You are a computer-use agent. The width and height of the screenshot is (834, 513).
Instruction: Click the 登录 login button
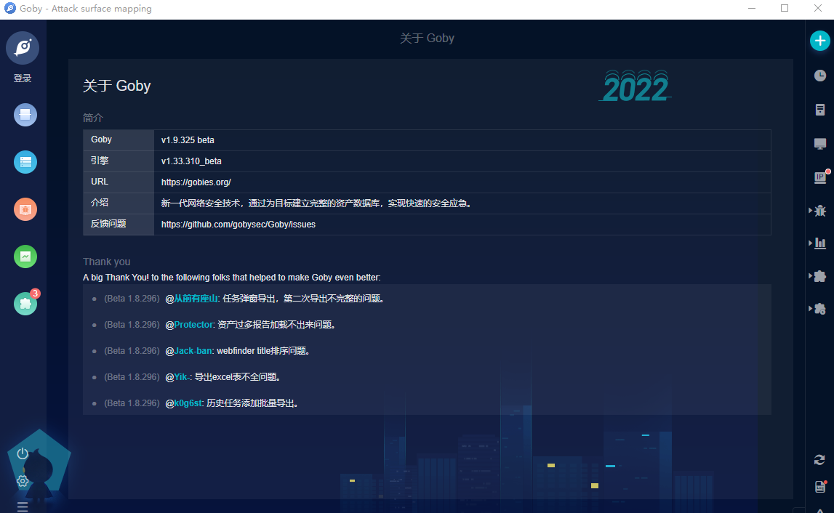(22, 78)
